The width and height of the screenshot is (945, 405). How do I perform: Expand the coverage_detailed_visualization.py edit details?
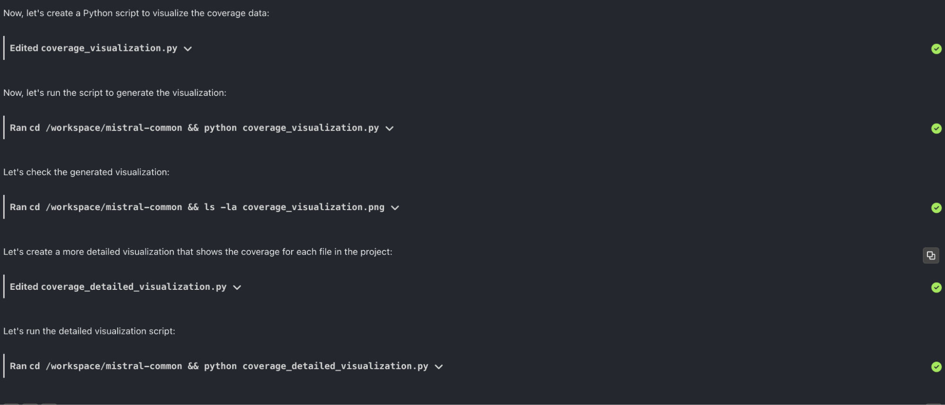tap(237, 287)
